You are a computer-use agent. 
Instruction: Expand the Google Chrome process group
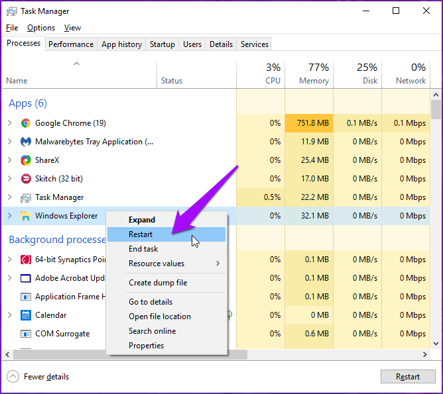[x=9, y=123]
